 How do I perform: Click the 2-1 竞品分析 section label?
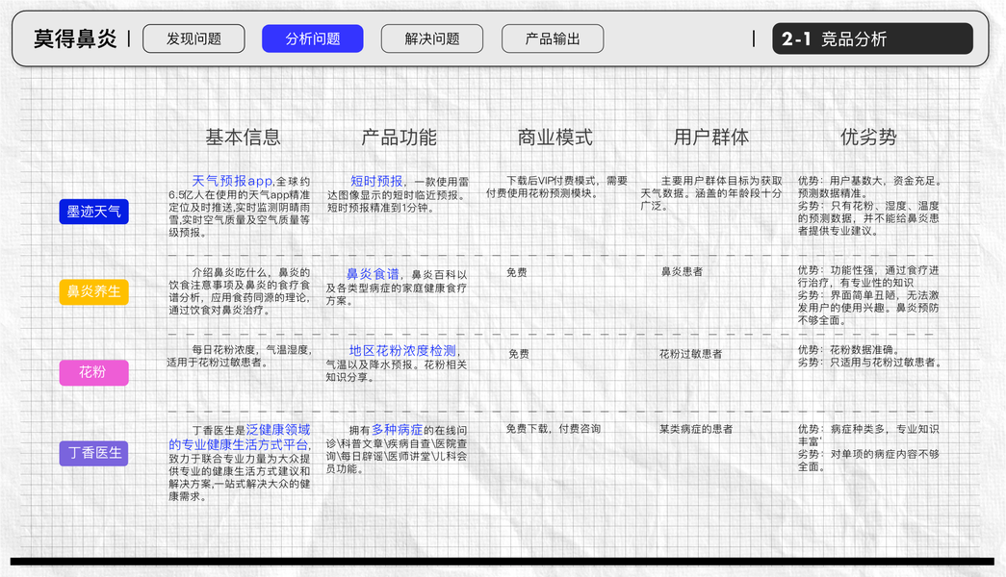click(872, 38)
